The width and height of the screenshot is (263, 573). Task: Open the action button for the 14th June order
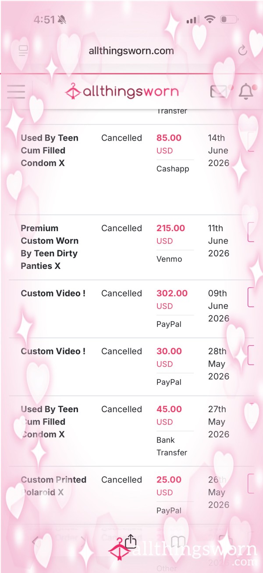(251, 142)
